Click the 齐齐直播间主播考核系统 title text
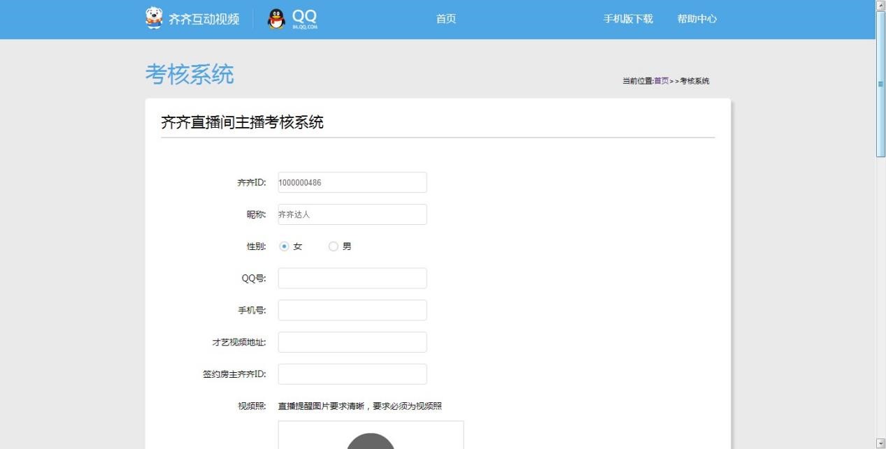Screen dimensions: 886x449 point(242,122)
